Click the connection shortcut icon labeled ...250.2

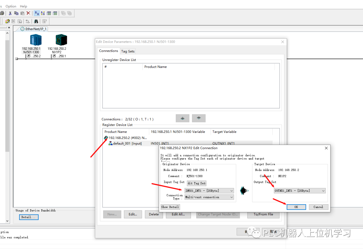pyautogui.click(x=29, y=56)
